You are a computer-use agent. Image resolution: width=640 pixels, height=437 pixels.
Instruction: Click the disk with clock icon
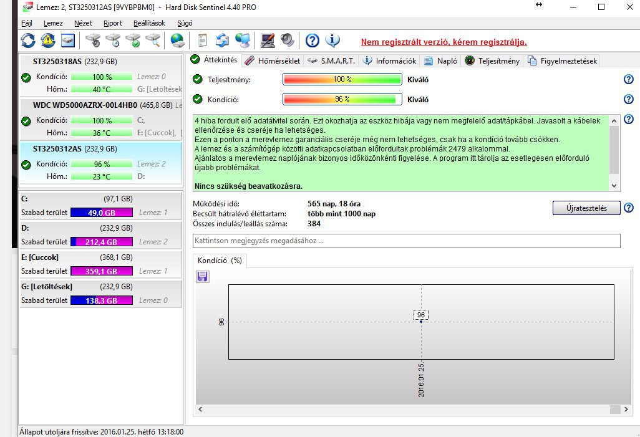coord(113,41)
